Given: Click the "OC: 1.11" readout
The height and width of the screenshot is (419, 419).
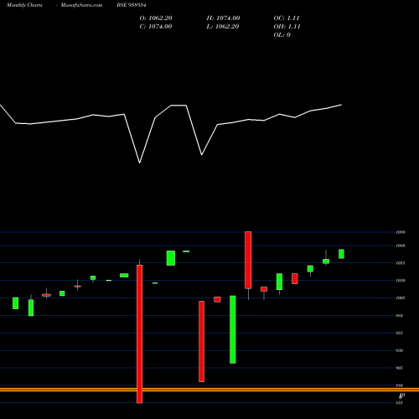Looking at the screenshot, I should point(287,18).
